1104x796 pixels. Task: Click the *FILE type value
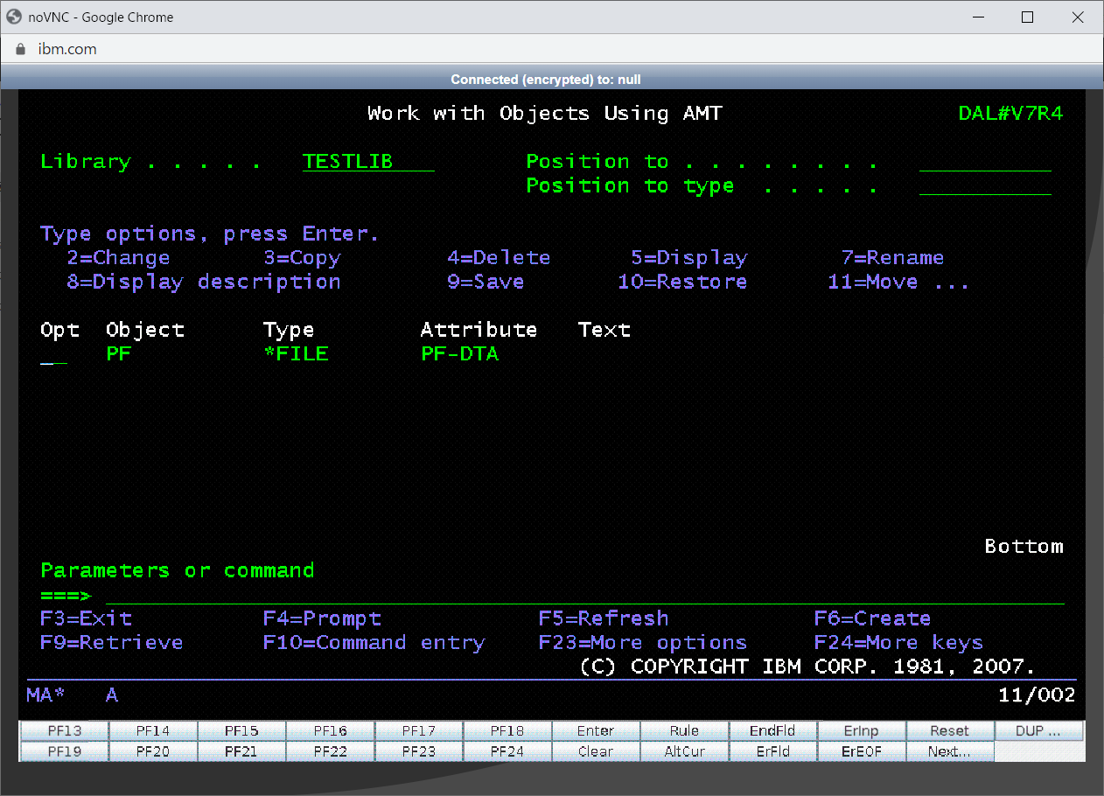tap(296, 354)
